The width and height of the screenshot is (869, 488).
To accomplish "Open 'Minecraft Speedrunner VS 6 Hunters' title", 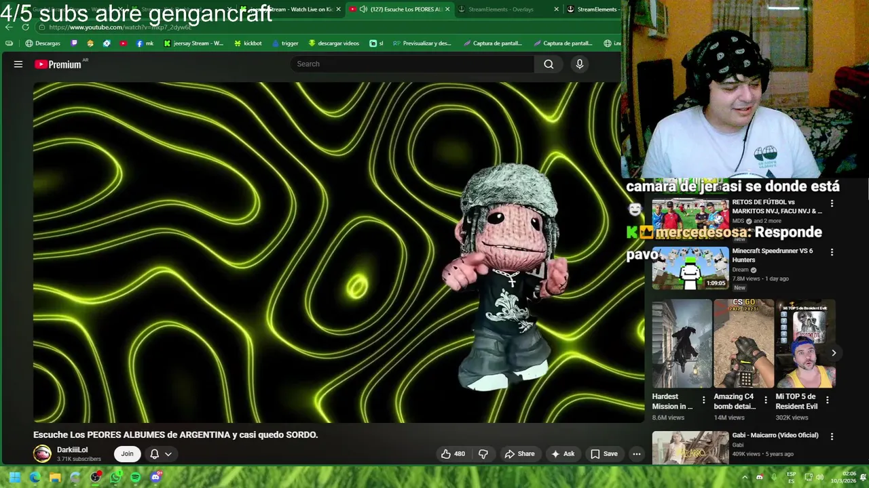I will coord(773,256).
